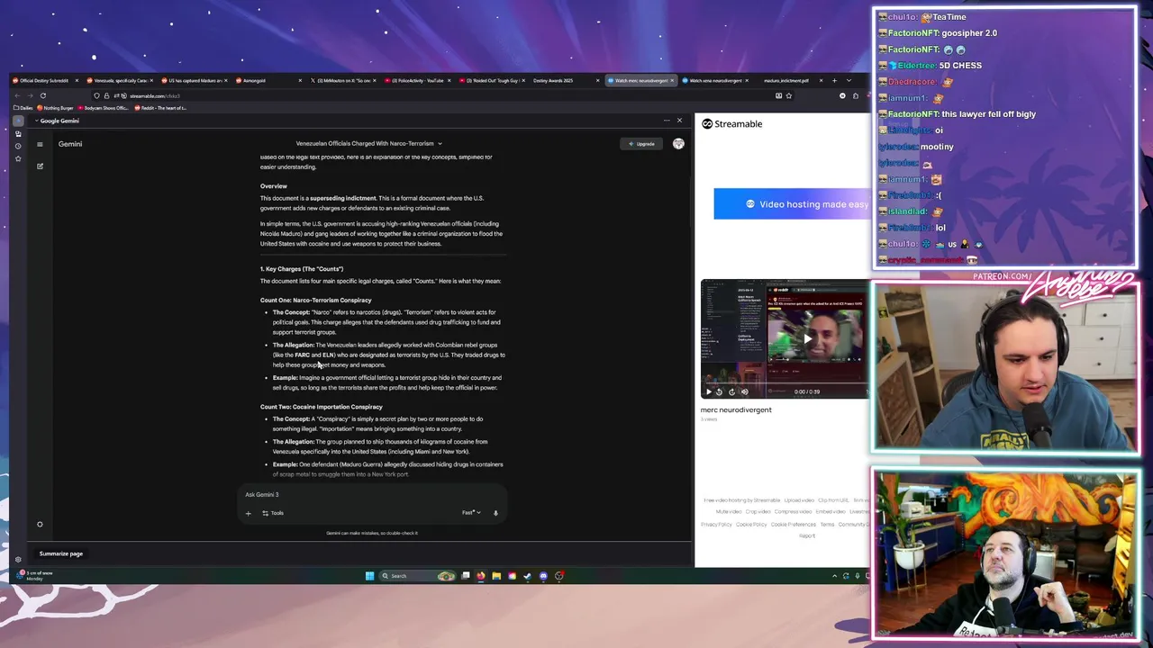Close the Google Gemini side panel
This screenshot has height=648, width=1153.
point(680,121)
